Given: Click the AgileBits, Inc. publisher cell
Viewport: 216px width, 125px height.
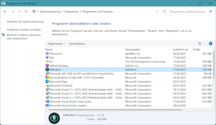Looking at the screenshot, I should [x=133, y=54].
